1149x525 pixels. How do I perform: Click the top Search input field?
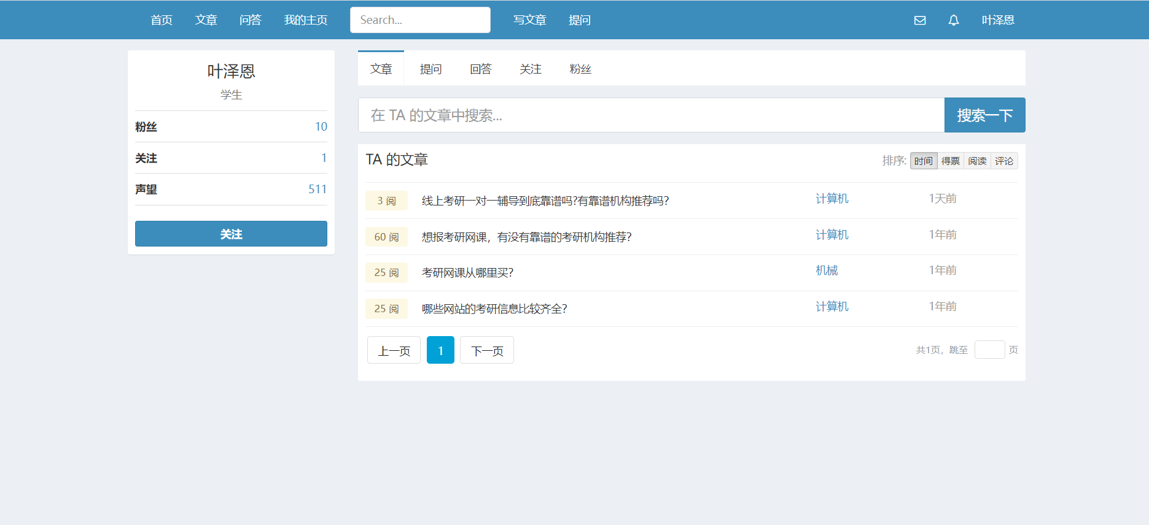420,20
